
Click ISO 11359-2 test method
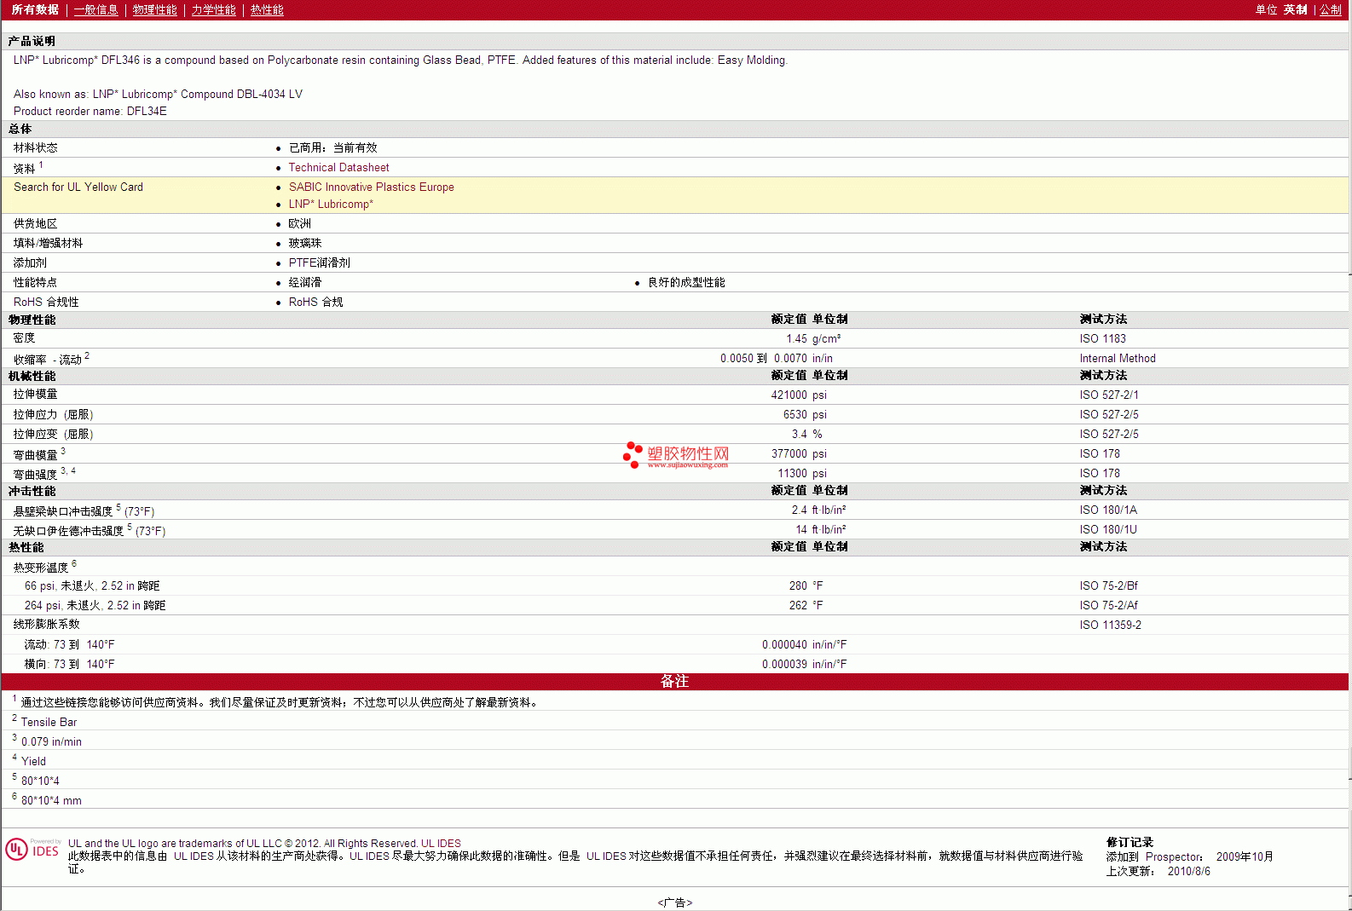tap(1110, 626)
